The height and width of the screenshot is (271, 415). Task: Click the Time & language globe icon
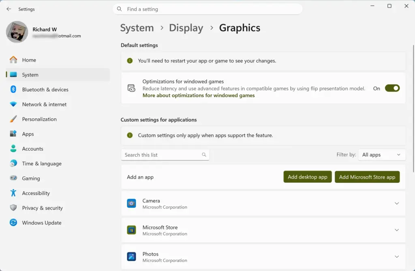click(13, 163)
